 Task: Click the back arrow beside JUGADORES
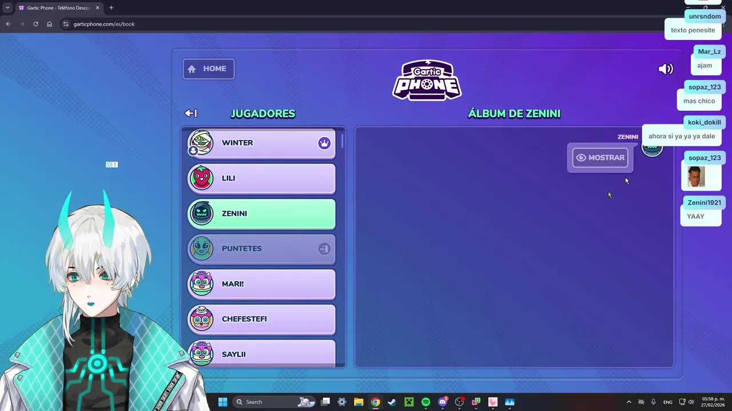coord(191,114)
